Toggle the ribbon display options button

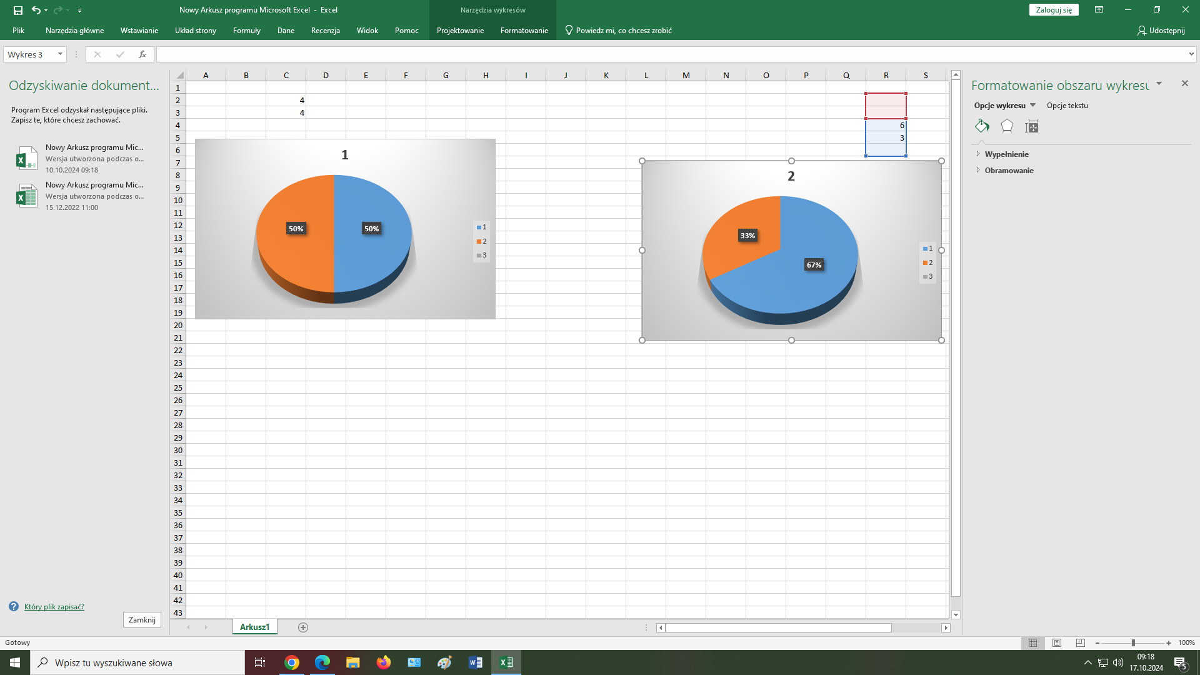pos(1099,10)
